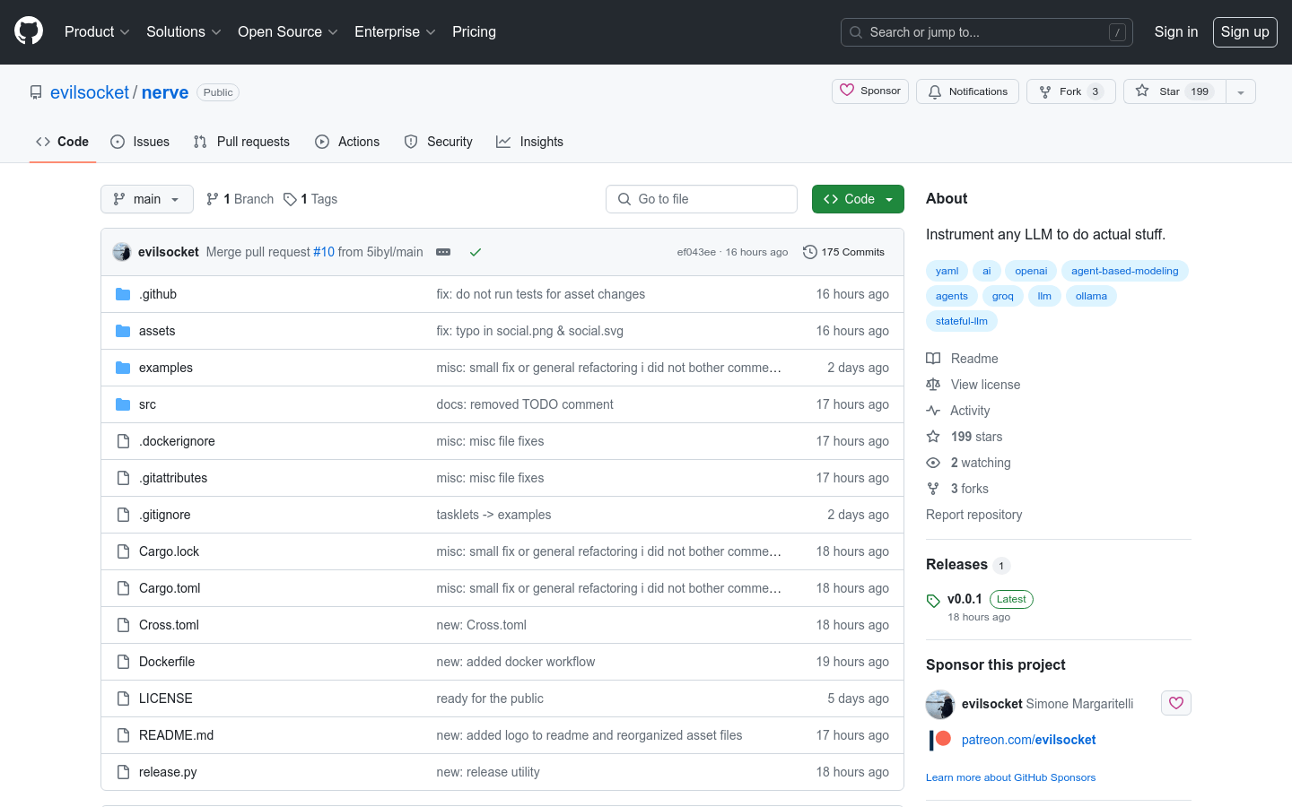1292x807 pixels.
Task: Fork the repository
Action: (1071, 91)
